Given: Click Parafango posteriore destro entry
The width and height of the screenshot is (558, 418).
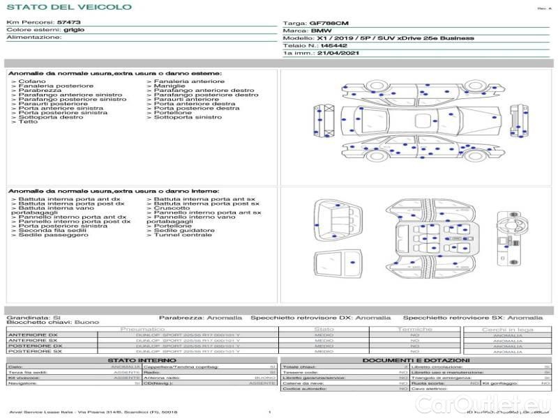Looking at the screenshot, I should point(202,95).
